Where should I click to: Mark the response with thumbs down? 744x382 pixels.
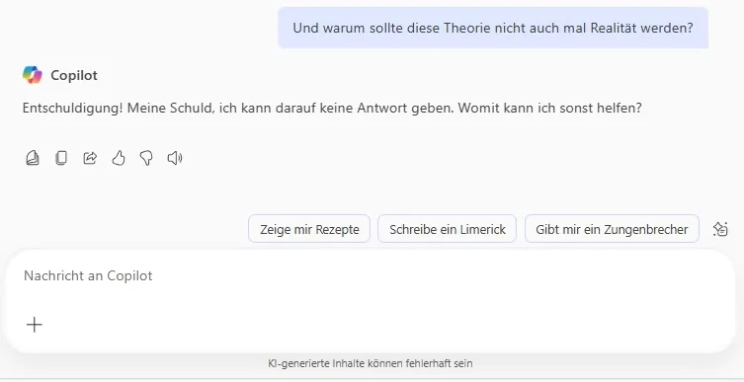(146, 158)
